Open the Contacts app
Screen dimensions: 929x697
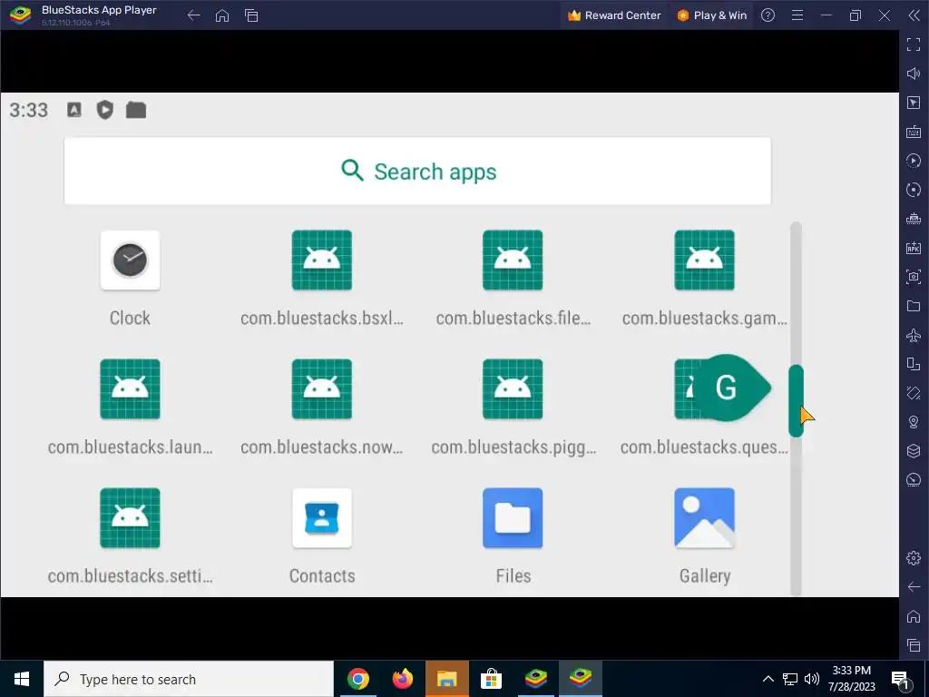(322, 518)
